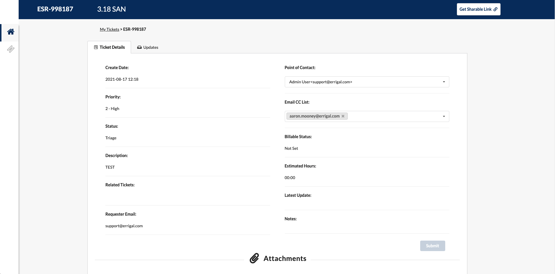
Task: Open the Email CC List dropdown arrow
Action: point(444,116)
